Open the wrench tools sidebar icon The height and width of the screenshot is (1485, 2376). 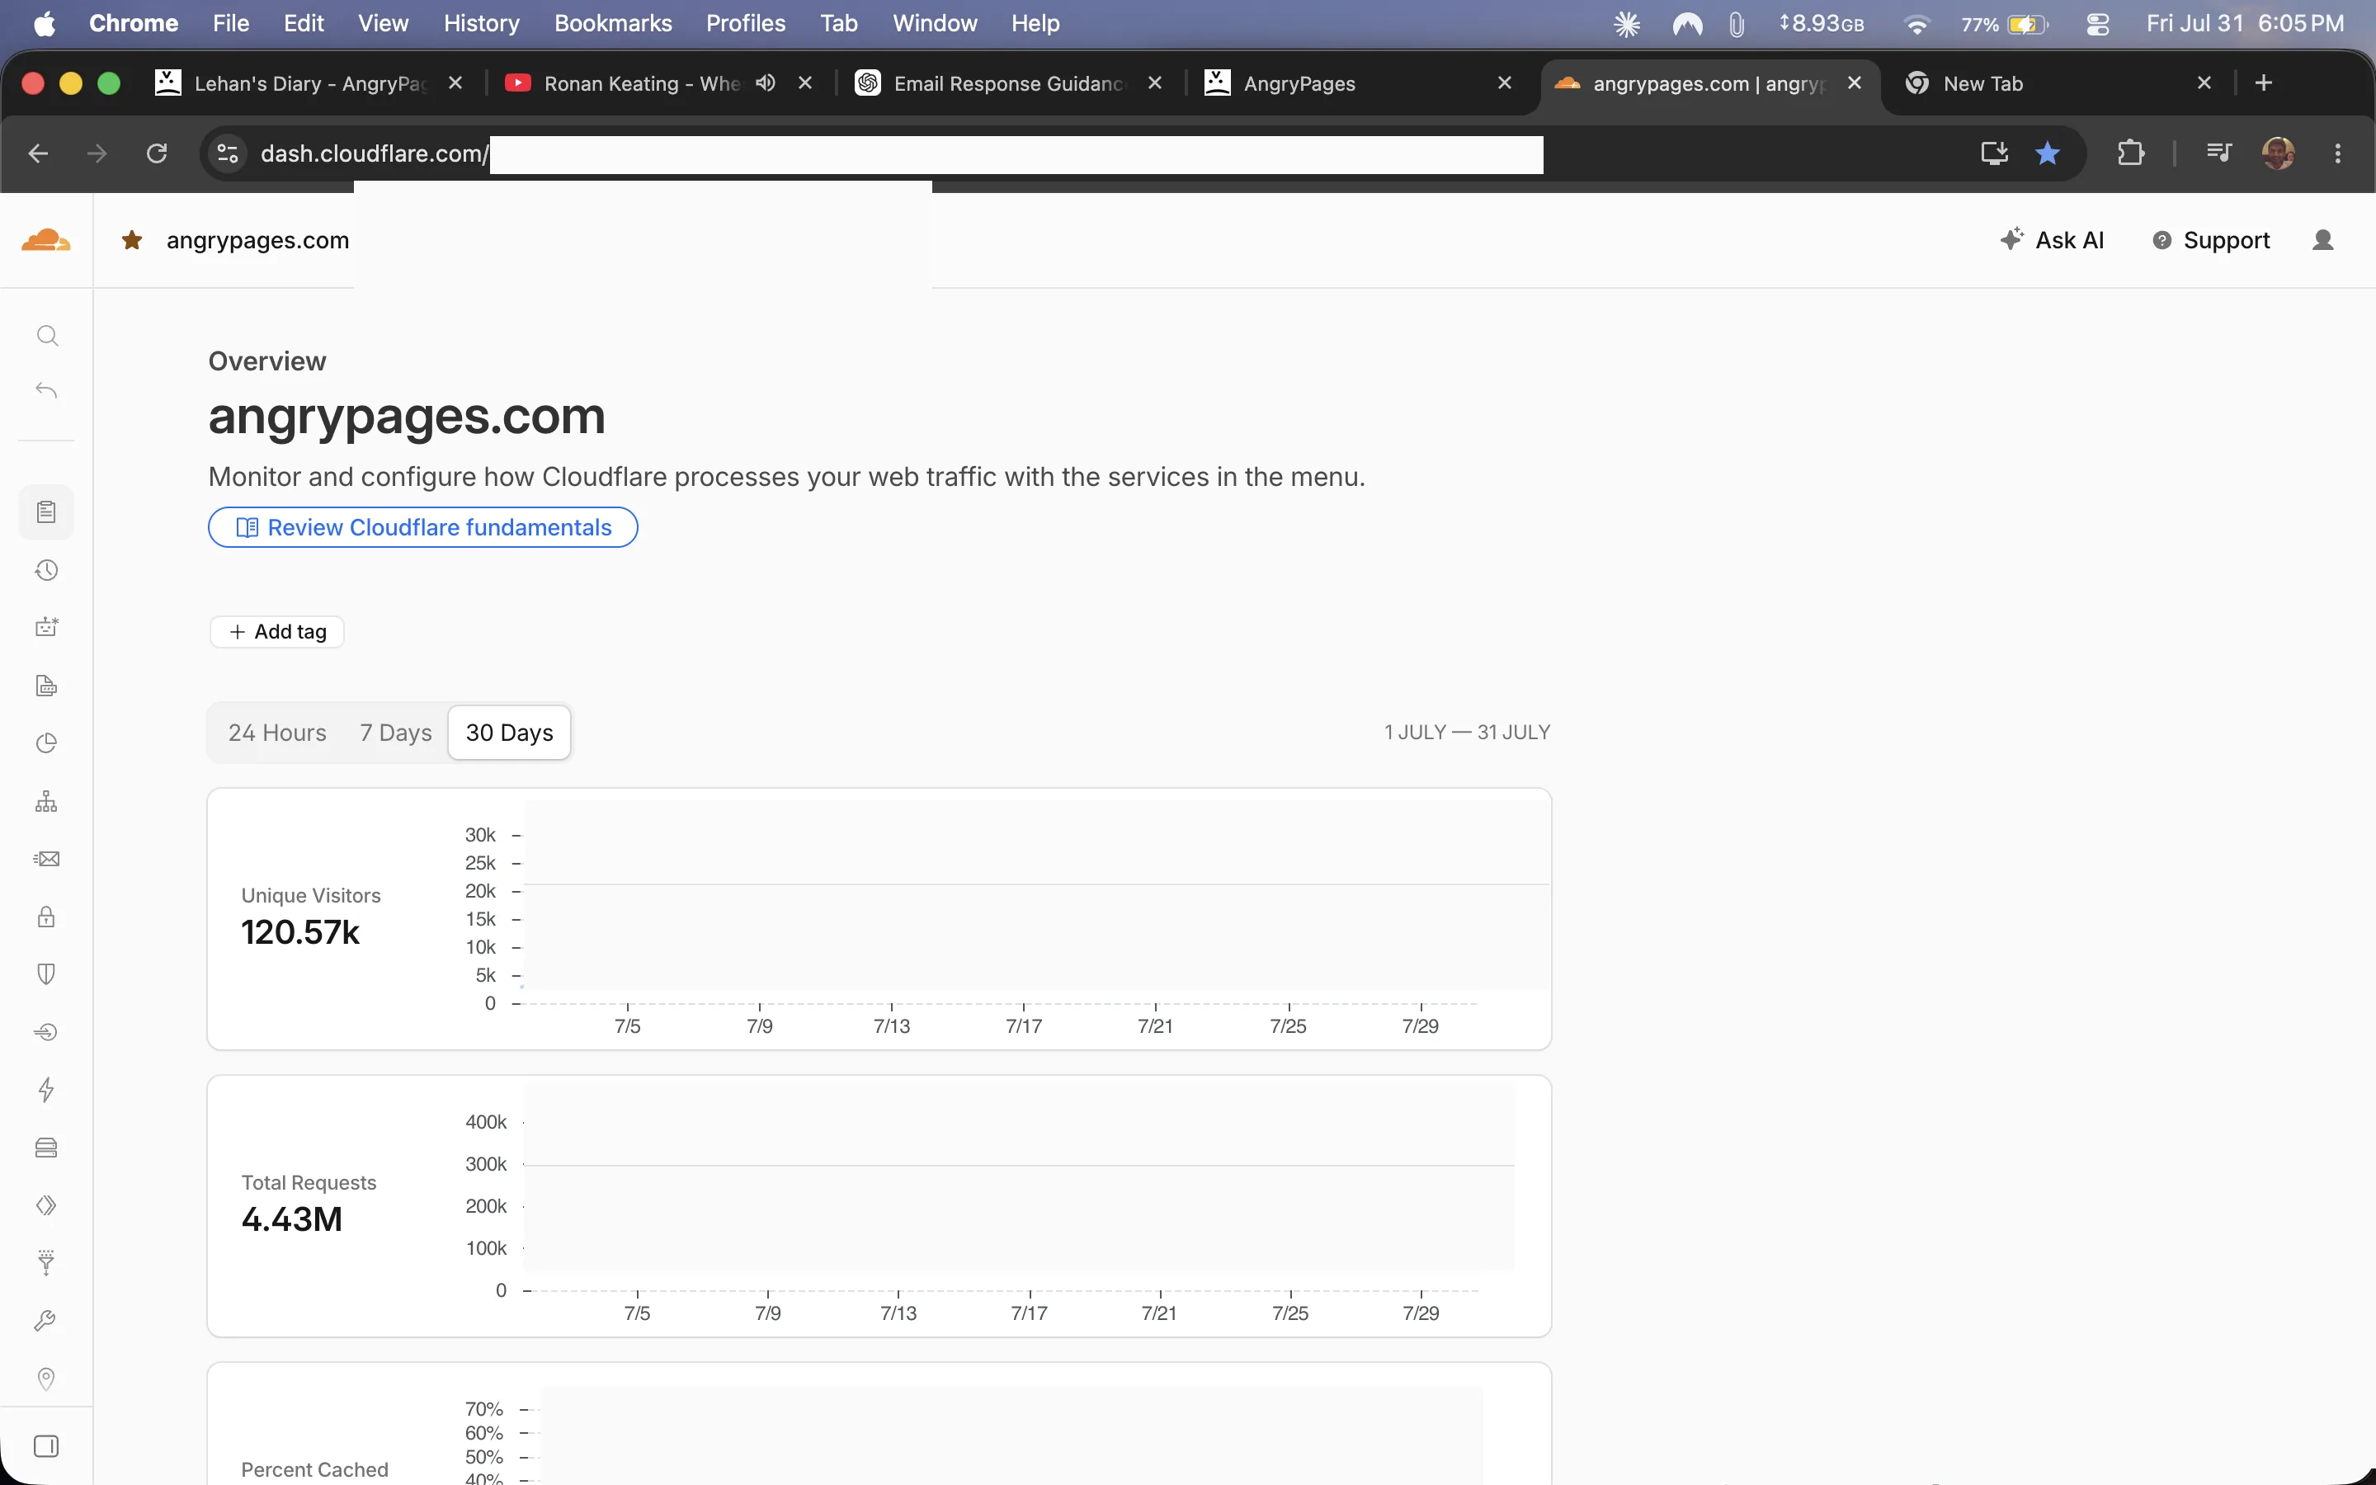tap(46, 1321)
